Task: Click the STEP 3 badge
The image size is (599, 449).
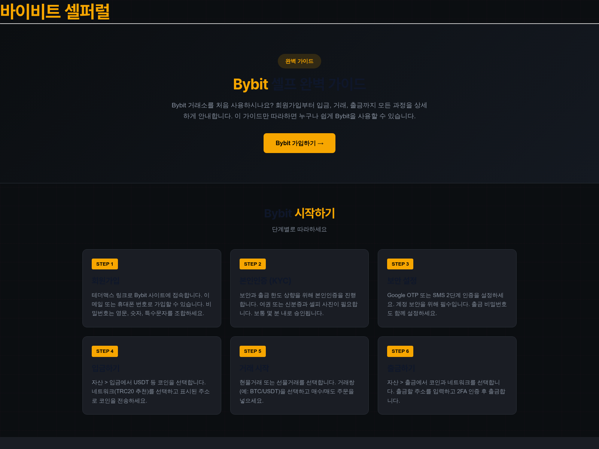Action: click(x=400, y=264)
